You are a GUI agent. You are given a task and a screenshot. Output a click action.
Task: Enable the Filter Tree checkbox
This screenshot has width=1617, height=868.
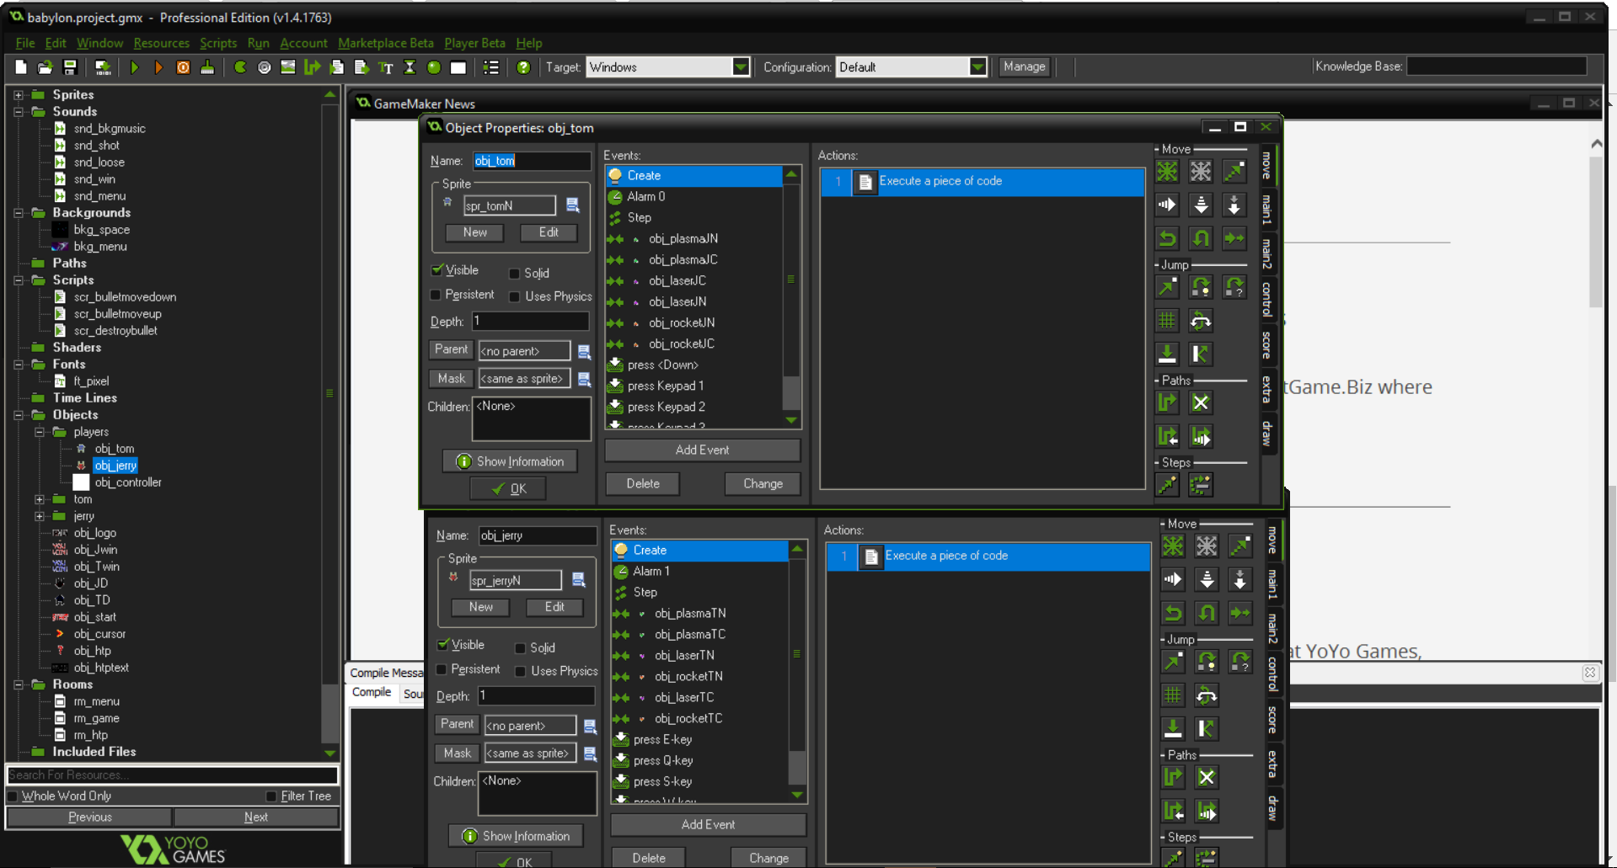pos(271,796)
